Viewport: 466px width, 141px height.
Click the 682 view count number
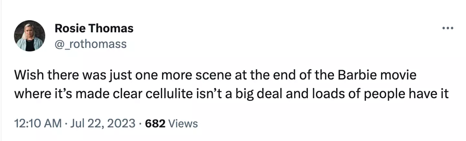[156, 123]
